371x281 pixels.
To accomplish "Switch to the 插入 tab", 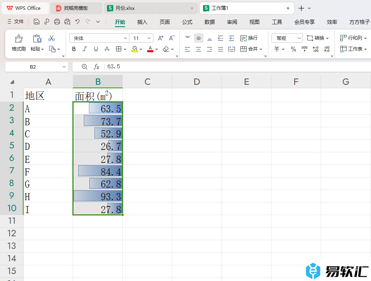I will click(x=142, y=22).
